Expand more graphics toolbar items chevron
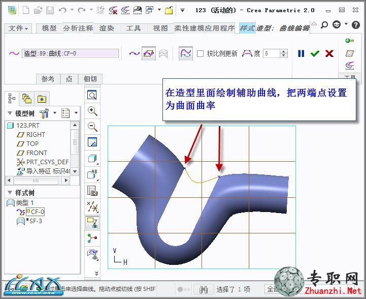This screenshot has height=299, width=366. [96, 273]
